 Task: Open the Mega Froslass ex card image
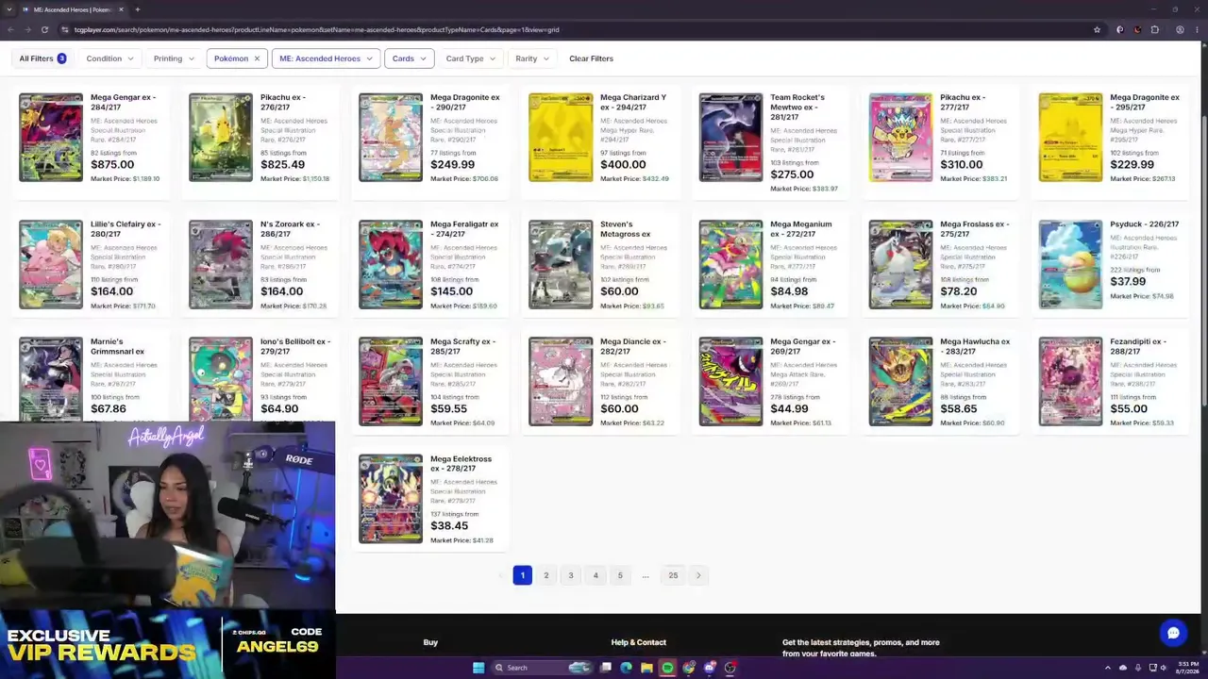pos(900,264)
